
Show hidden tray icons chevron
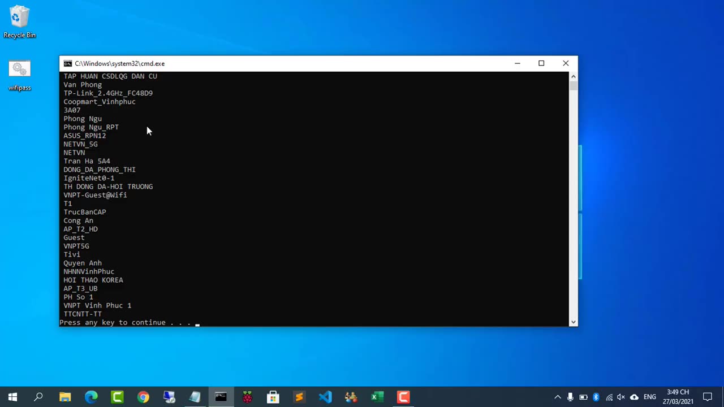coord(557,397)
